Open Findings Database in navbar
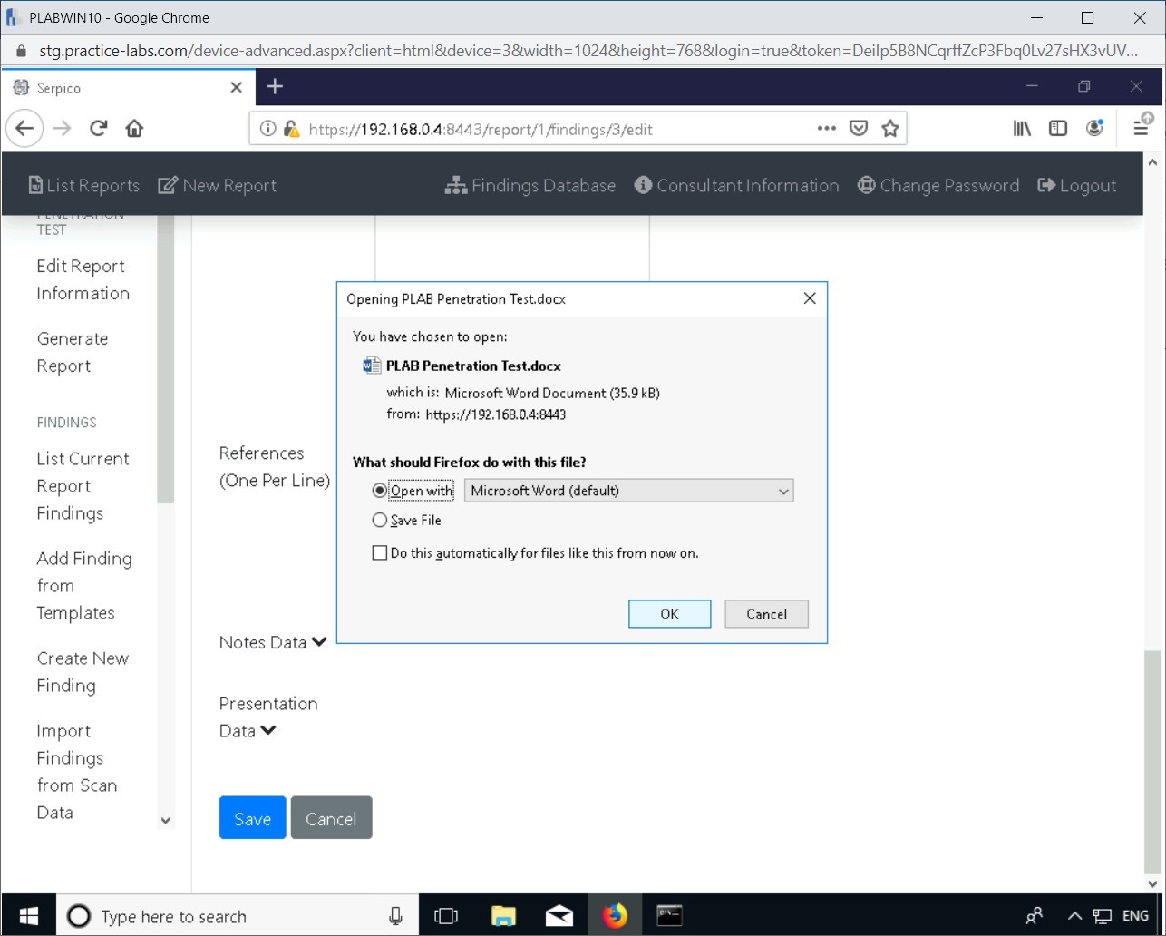Image resolution: width=1166 pixels, height=936 pixels. click(x=530, y=185)
